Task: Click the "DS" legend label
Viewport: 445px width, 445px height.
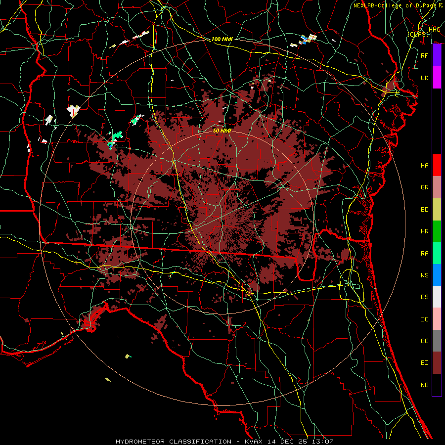Action: point(424,297)
